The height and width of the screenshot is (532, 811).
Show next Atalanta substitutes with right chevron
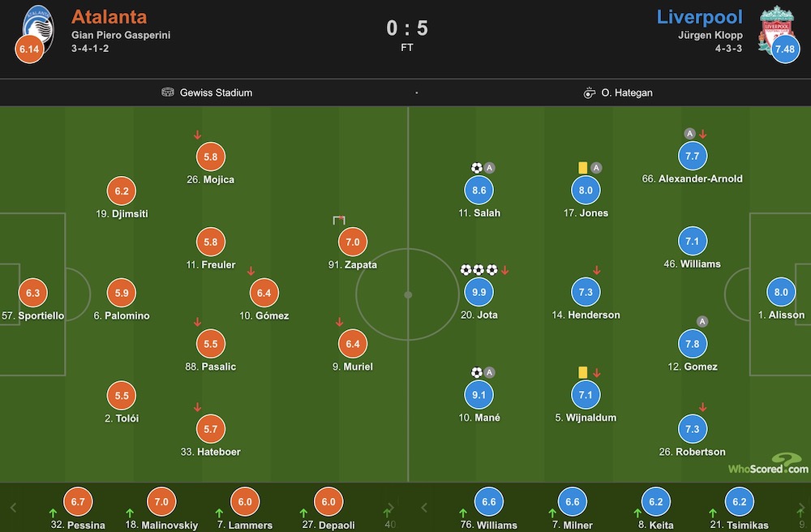pyautogui.click(x=391, y=508)
